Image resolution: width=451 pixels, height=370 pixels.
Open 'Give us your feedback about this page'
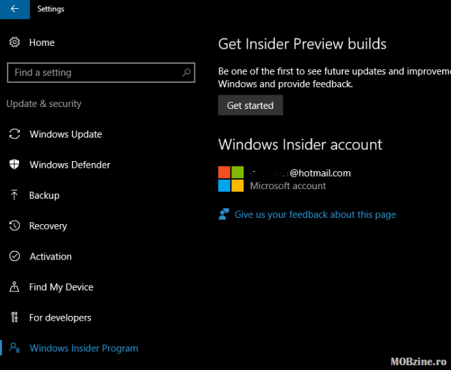pyautogui.click(x=315, y=214)
